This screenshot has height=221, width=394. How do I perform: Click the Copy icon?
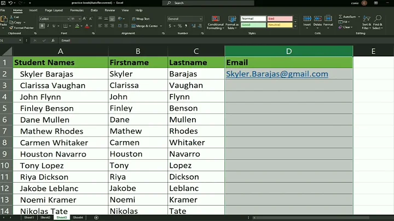[x=11, y=22]
